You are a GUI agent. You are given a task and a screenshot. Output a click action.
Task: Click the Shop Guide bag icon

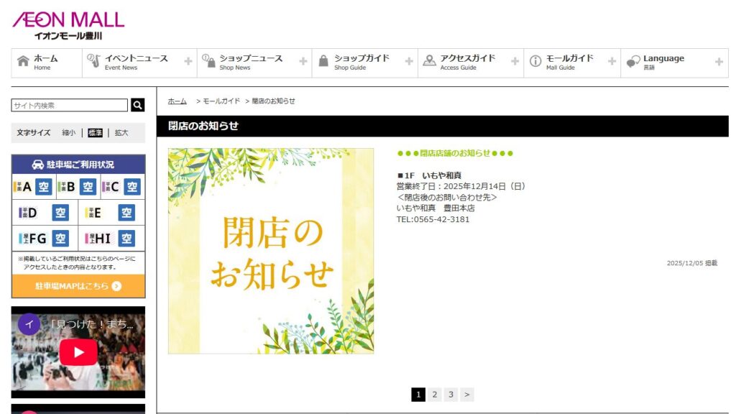[x=323, y=62]
